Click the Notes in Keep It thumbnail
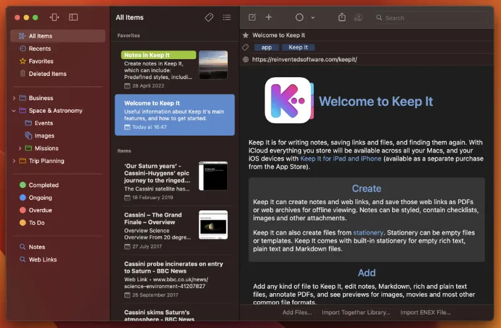Image resolution: width=501 pixels, height=328 pixels. point(213,65)
